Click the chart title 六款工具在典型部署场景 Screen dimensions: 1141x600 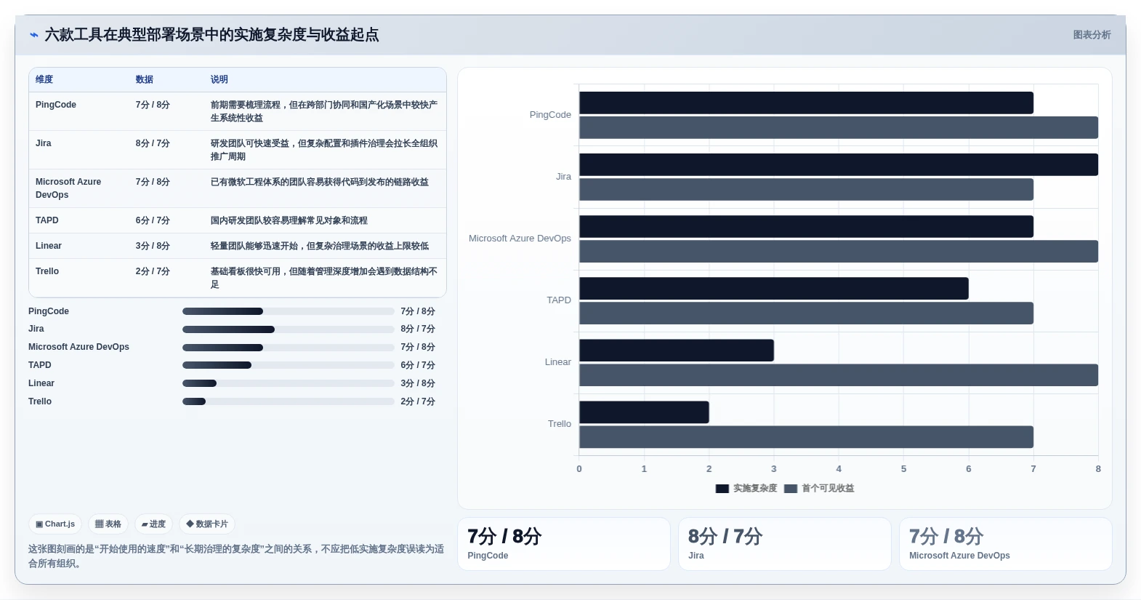click(x=211, y=35)
